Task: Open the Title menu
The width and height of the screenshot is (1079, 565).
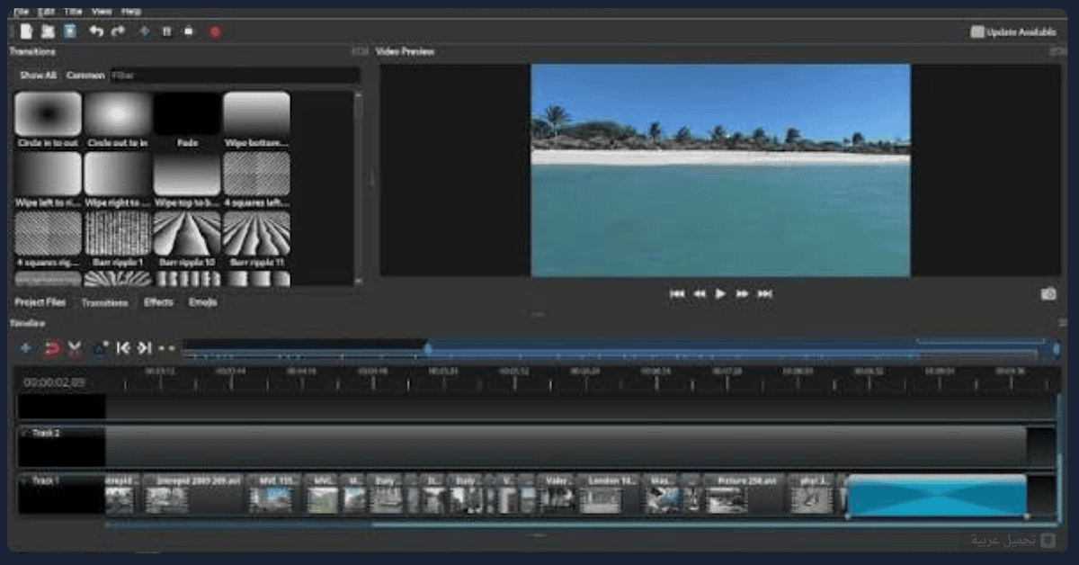Action: 74,12
